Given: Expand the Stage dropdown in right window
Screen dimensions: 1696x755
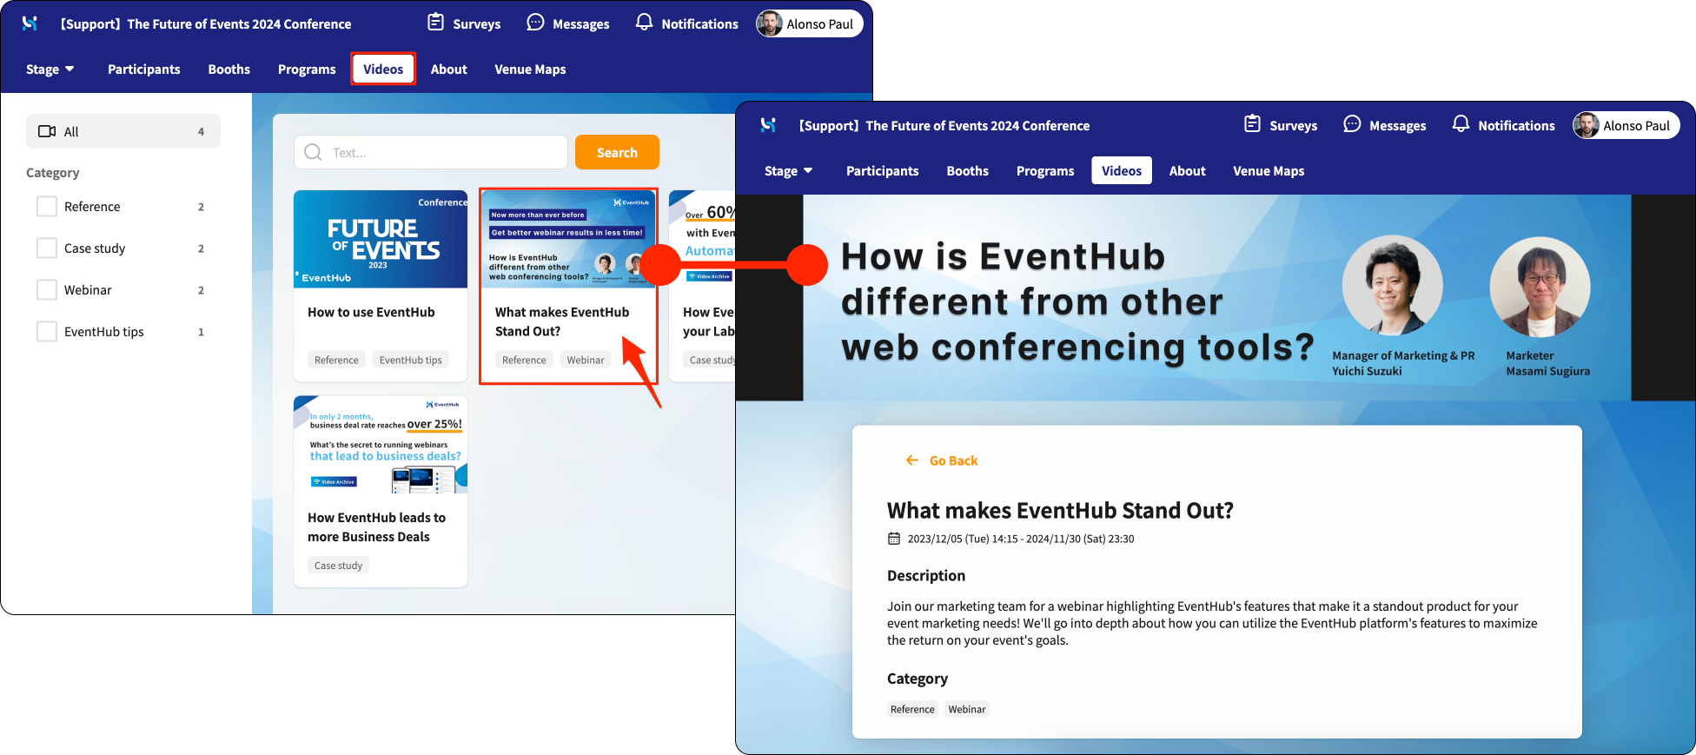Looking at the screenshot, I should pyautogui.click(x=789, y=170).
